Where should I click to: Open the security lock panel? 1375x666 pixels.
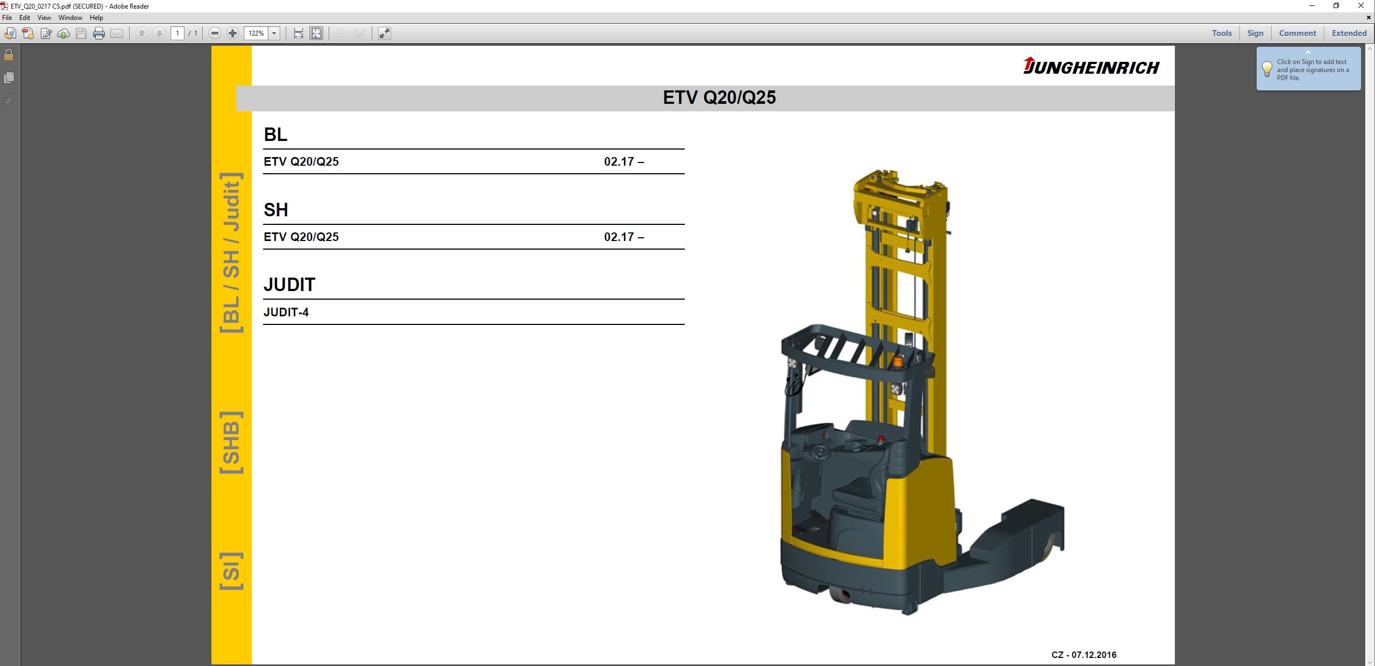click(x=9, y=54)
